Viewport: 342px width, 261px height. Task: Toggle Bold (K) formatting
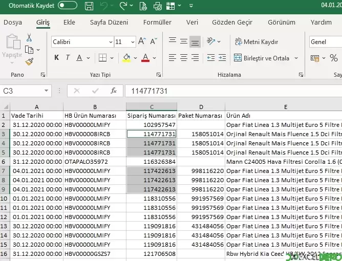pos(56,57)
